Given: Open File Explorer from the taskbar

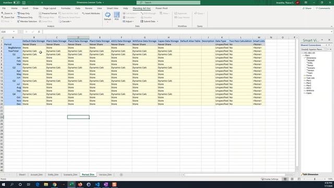Looking at the screenshot, I should pyautogui.click(x=46, y=184).
